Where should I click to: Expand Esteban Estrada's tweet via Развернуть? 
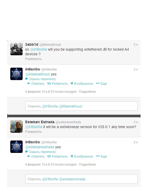click(x=33, y=132)
